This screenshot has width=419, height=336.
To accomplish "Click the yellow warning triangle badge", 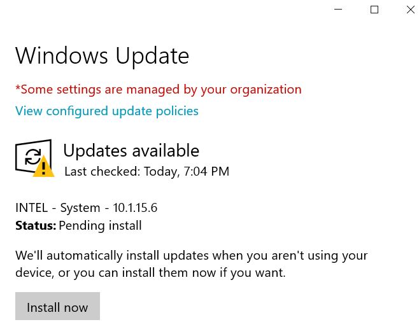I will [43, 167].
